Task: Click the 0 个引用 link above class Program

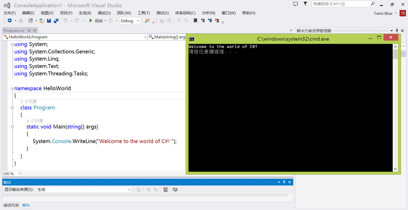Action: pos(29,102)
